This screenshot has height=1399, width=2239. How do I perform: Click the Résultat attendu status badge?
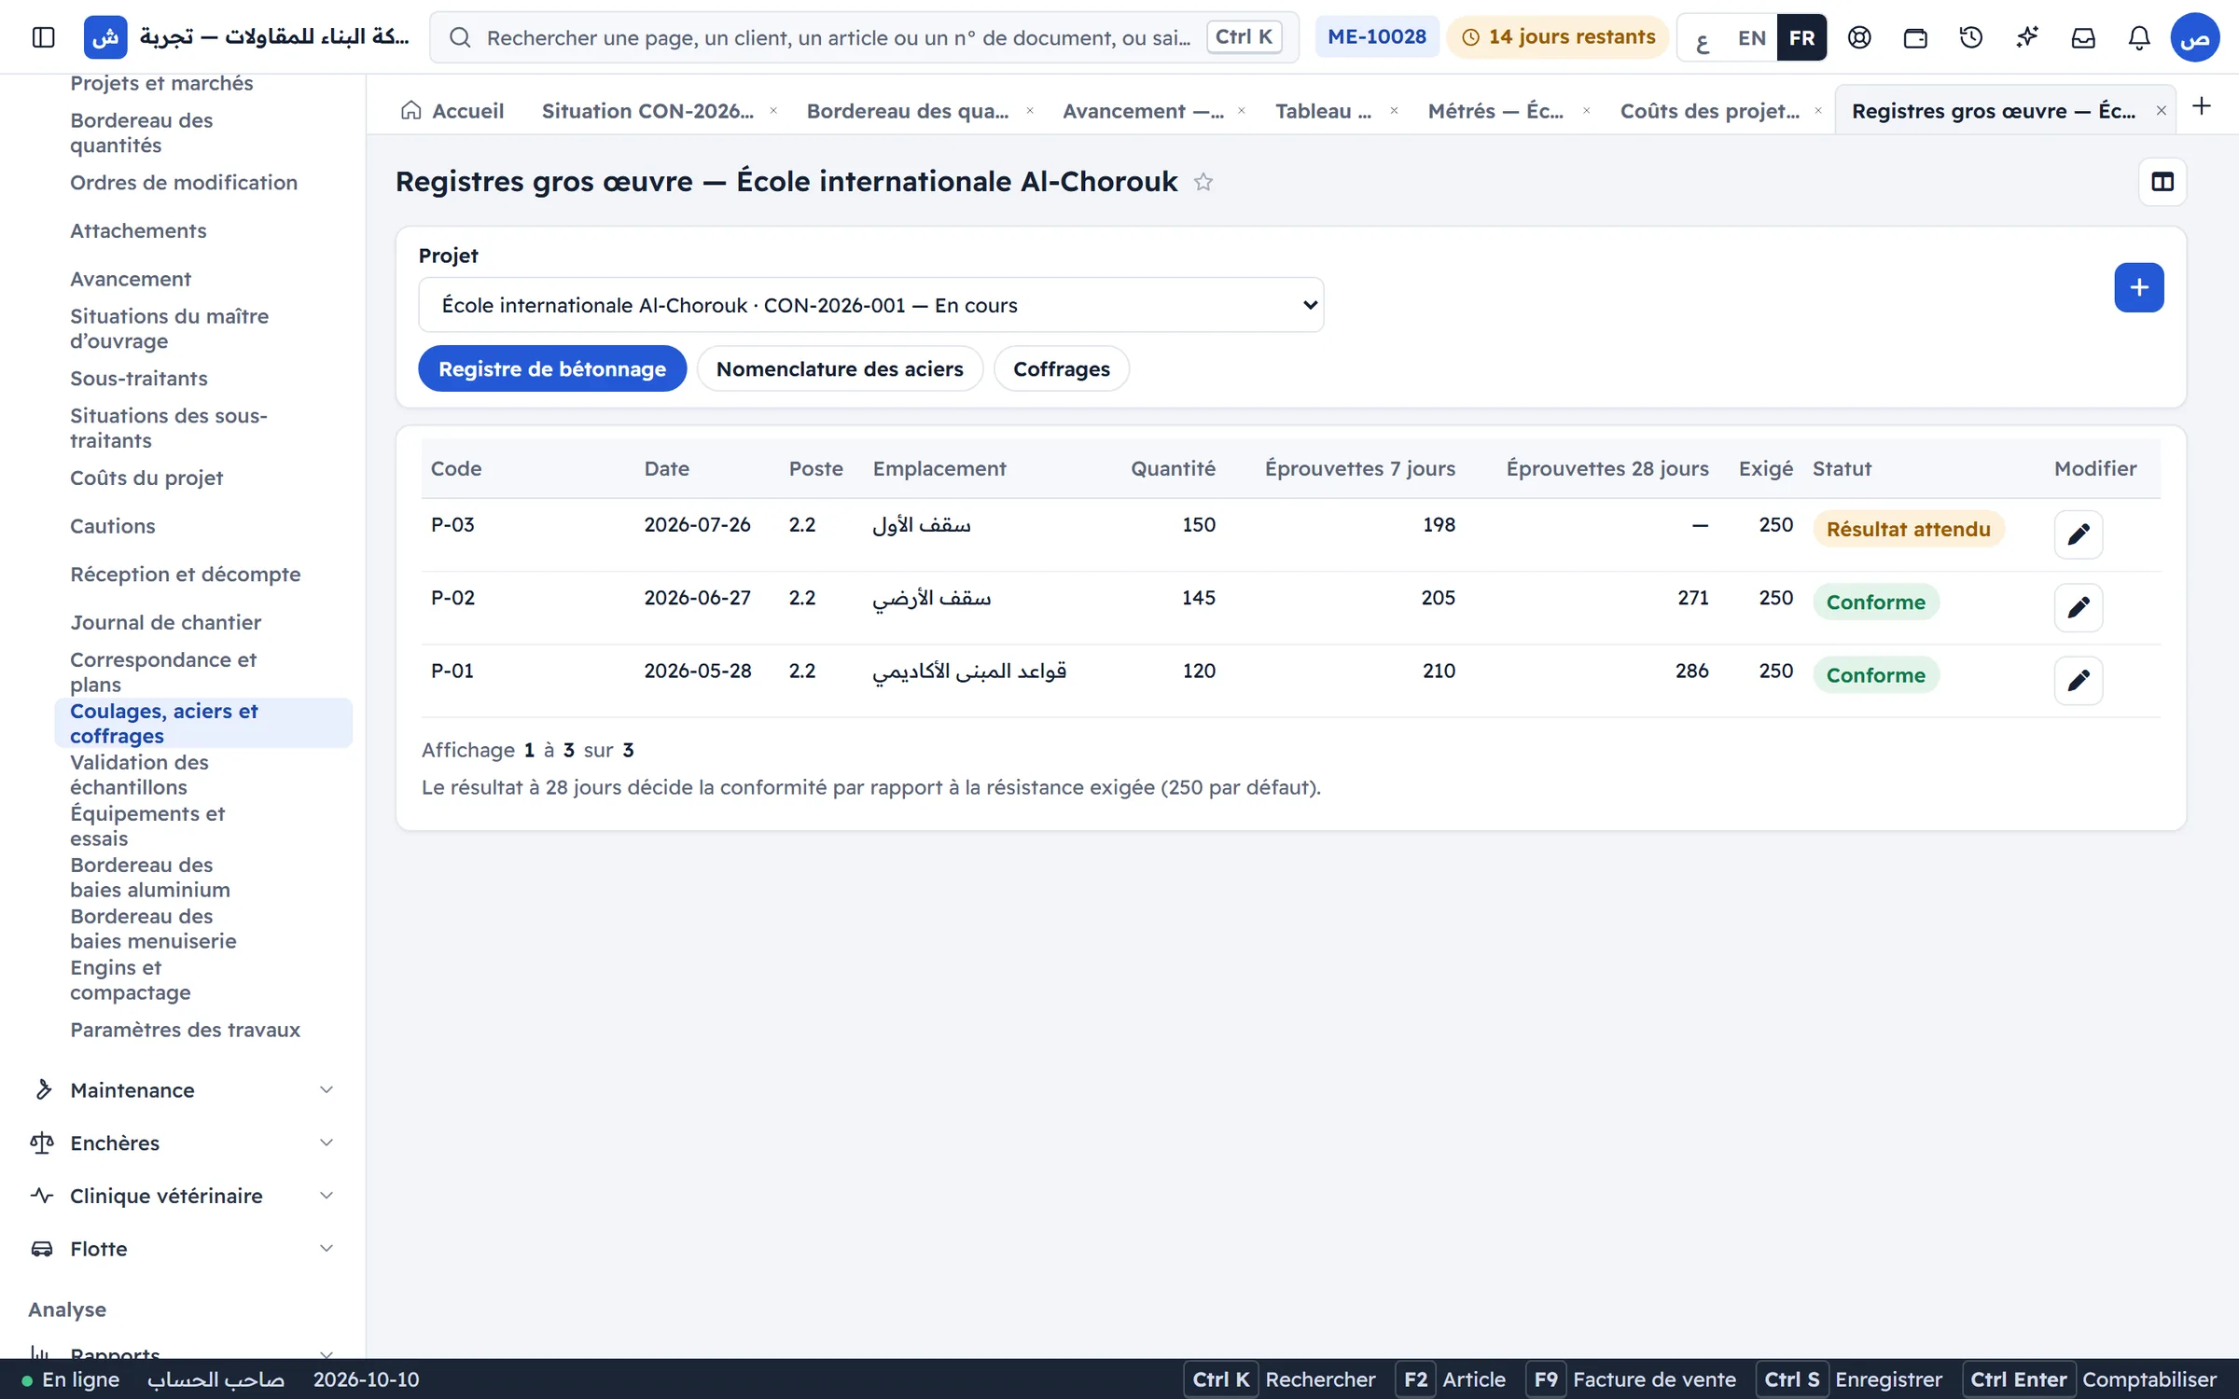point(1908,530)
